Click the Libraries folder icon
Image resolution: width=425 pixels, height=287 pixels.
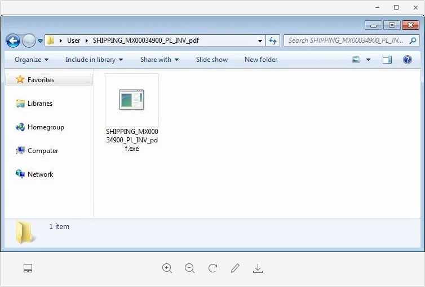tap(20, 104)
